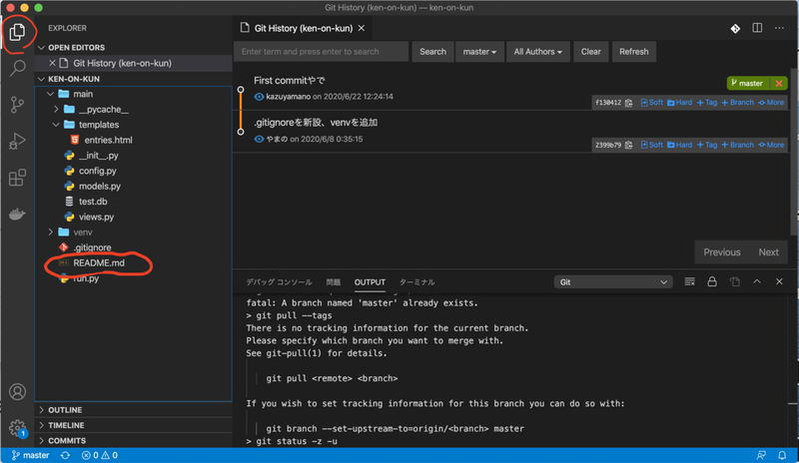Maximize the bottom panel size
Screen dimensions: 799x463
(x=757, y=281)
